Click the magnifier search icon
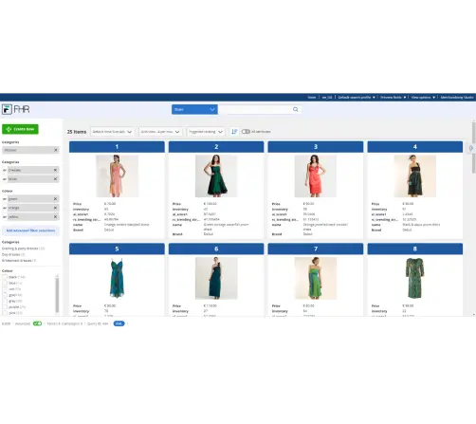The height and width of the screenshot is (424, 476). pos(295,109)
